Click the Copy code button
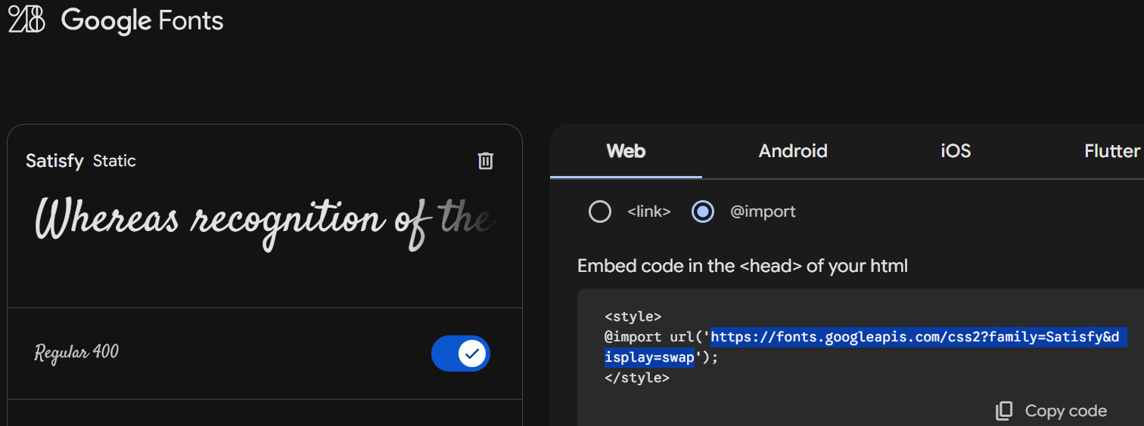The height and width of the screenshot is (426, 1144). [1052, 411]
